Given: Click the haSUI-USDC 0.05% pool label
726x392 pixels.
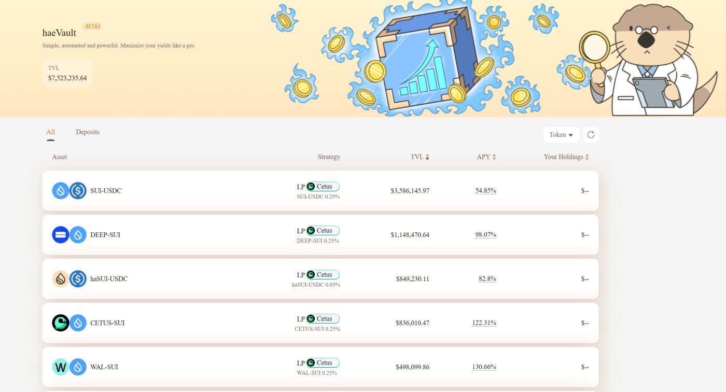Looking at the screenshot, I should [316, 285].
